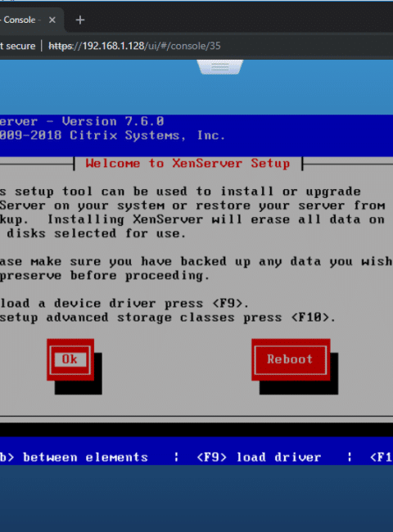
Task: Click the Ok button in XenServer Setup
Action: [70, 359]
